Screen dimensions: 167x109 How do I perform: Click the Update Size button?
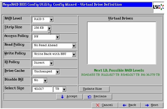tap(94, 89)
